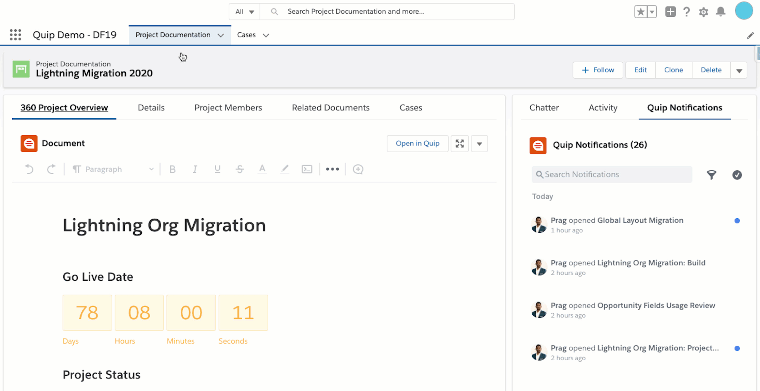Click the Global Actions plus icon
Viewport: 760px width, 391px height.
pos(670,12)
